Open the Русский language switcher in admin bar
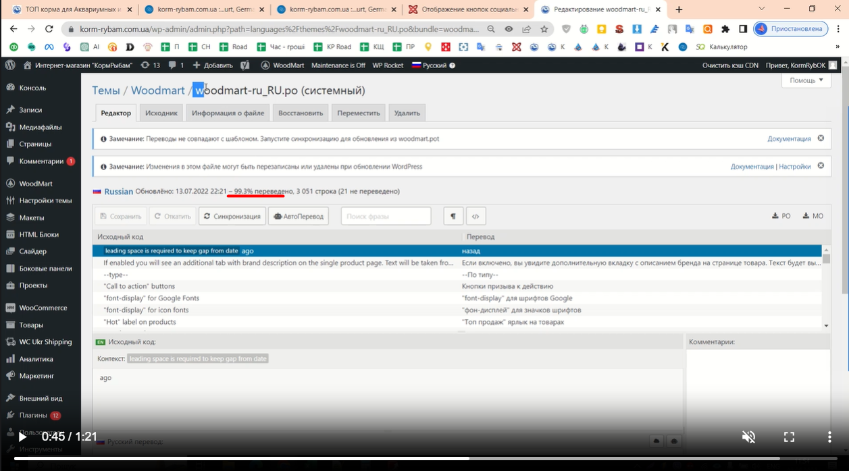 click(x=434, y=65)
